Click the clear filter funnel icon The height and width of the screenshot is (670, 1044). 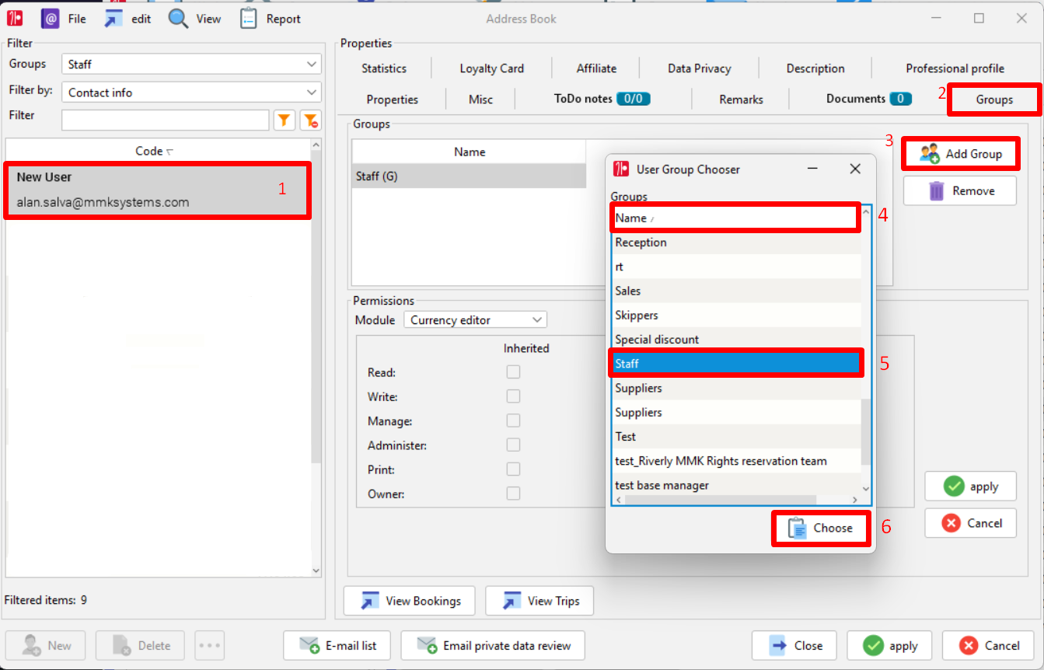[311, 120]
